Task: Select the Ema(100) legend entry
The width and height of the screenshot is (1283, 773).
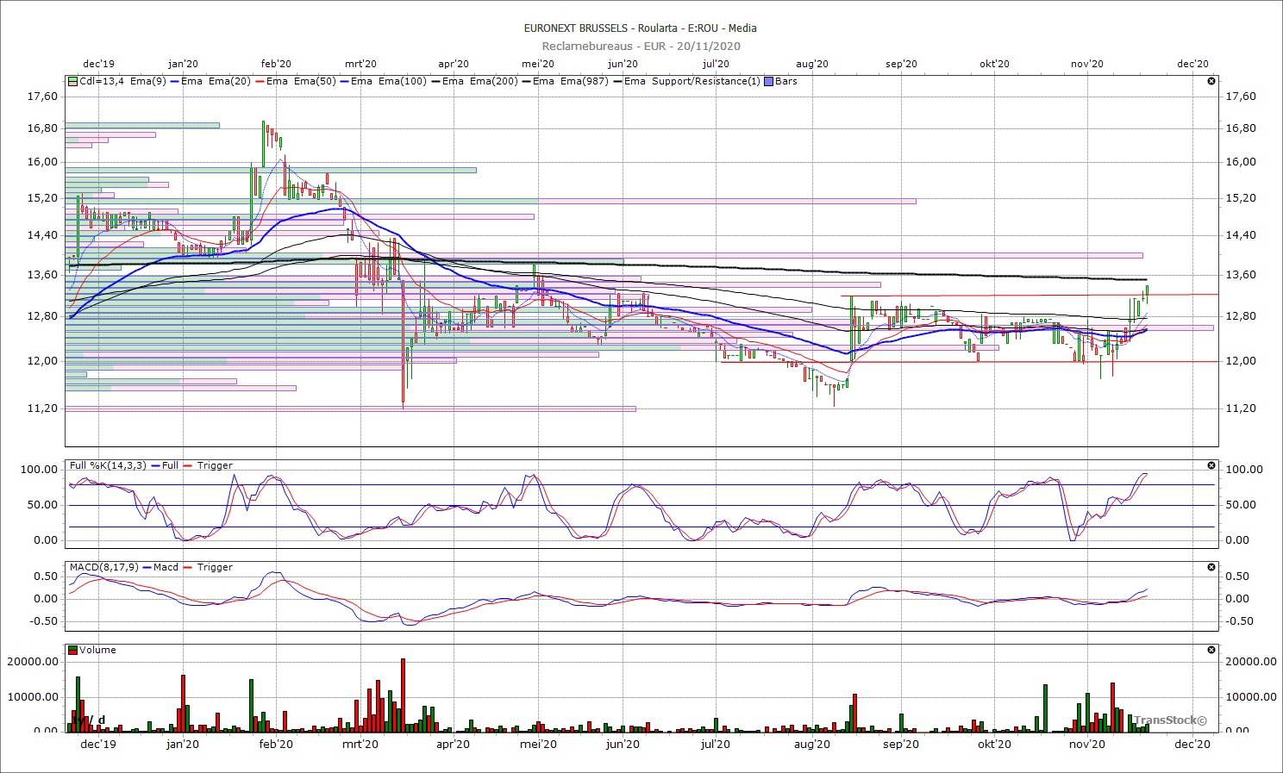Action: pyautogui.click(x=403, y=81)
